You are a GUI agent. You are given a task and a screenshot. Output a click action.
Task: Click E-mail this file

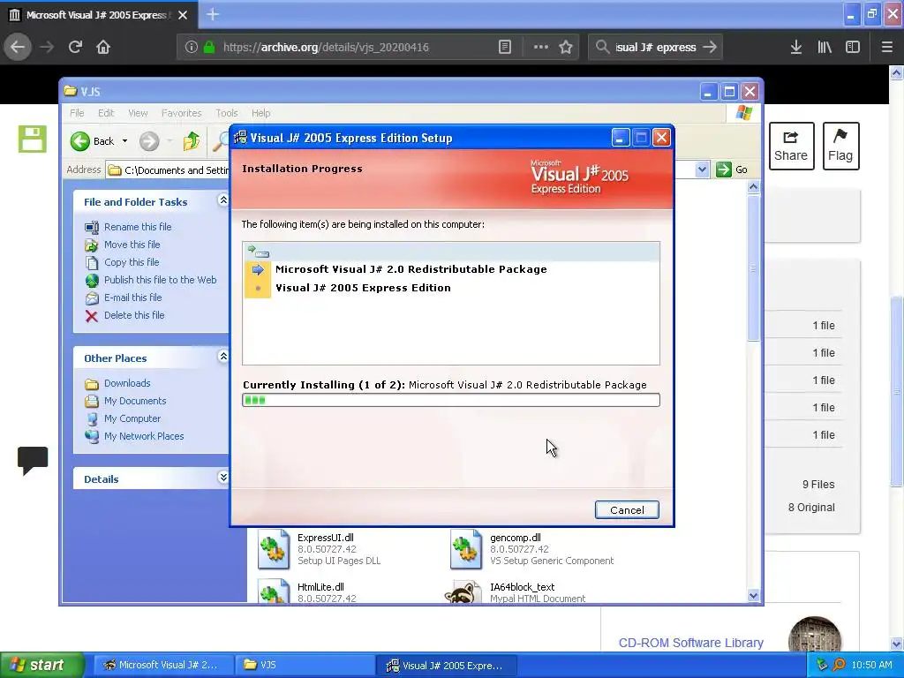tap(132, 298)
